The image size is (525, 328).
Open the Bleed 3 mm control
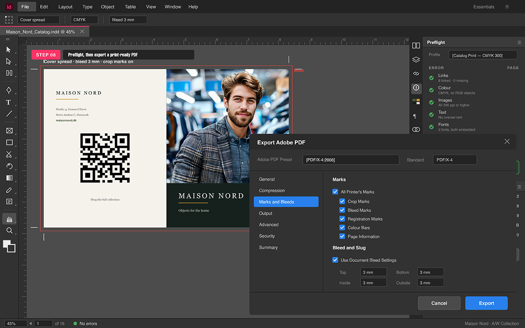tap(128, 20)
